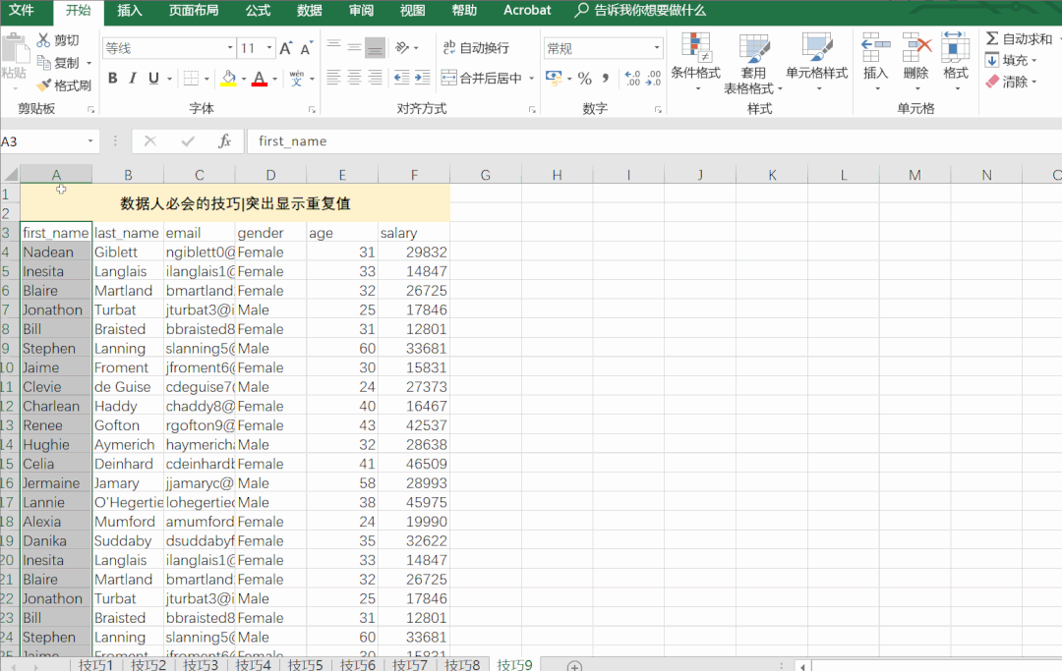Click Fill (填充) button
Image resolution: width=1062 pixels, height=671 pixels.
click(x=1011, y=60)
